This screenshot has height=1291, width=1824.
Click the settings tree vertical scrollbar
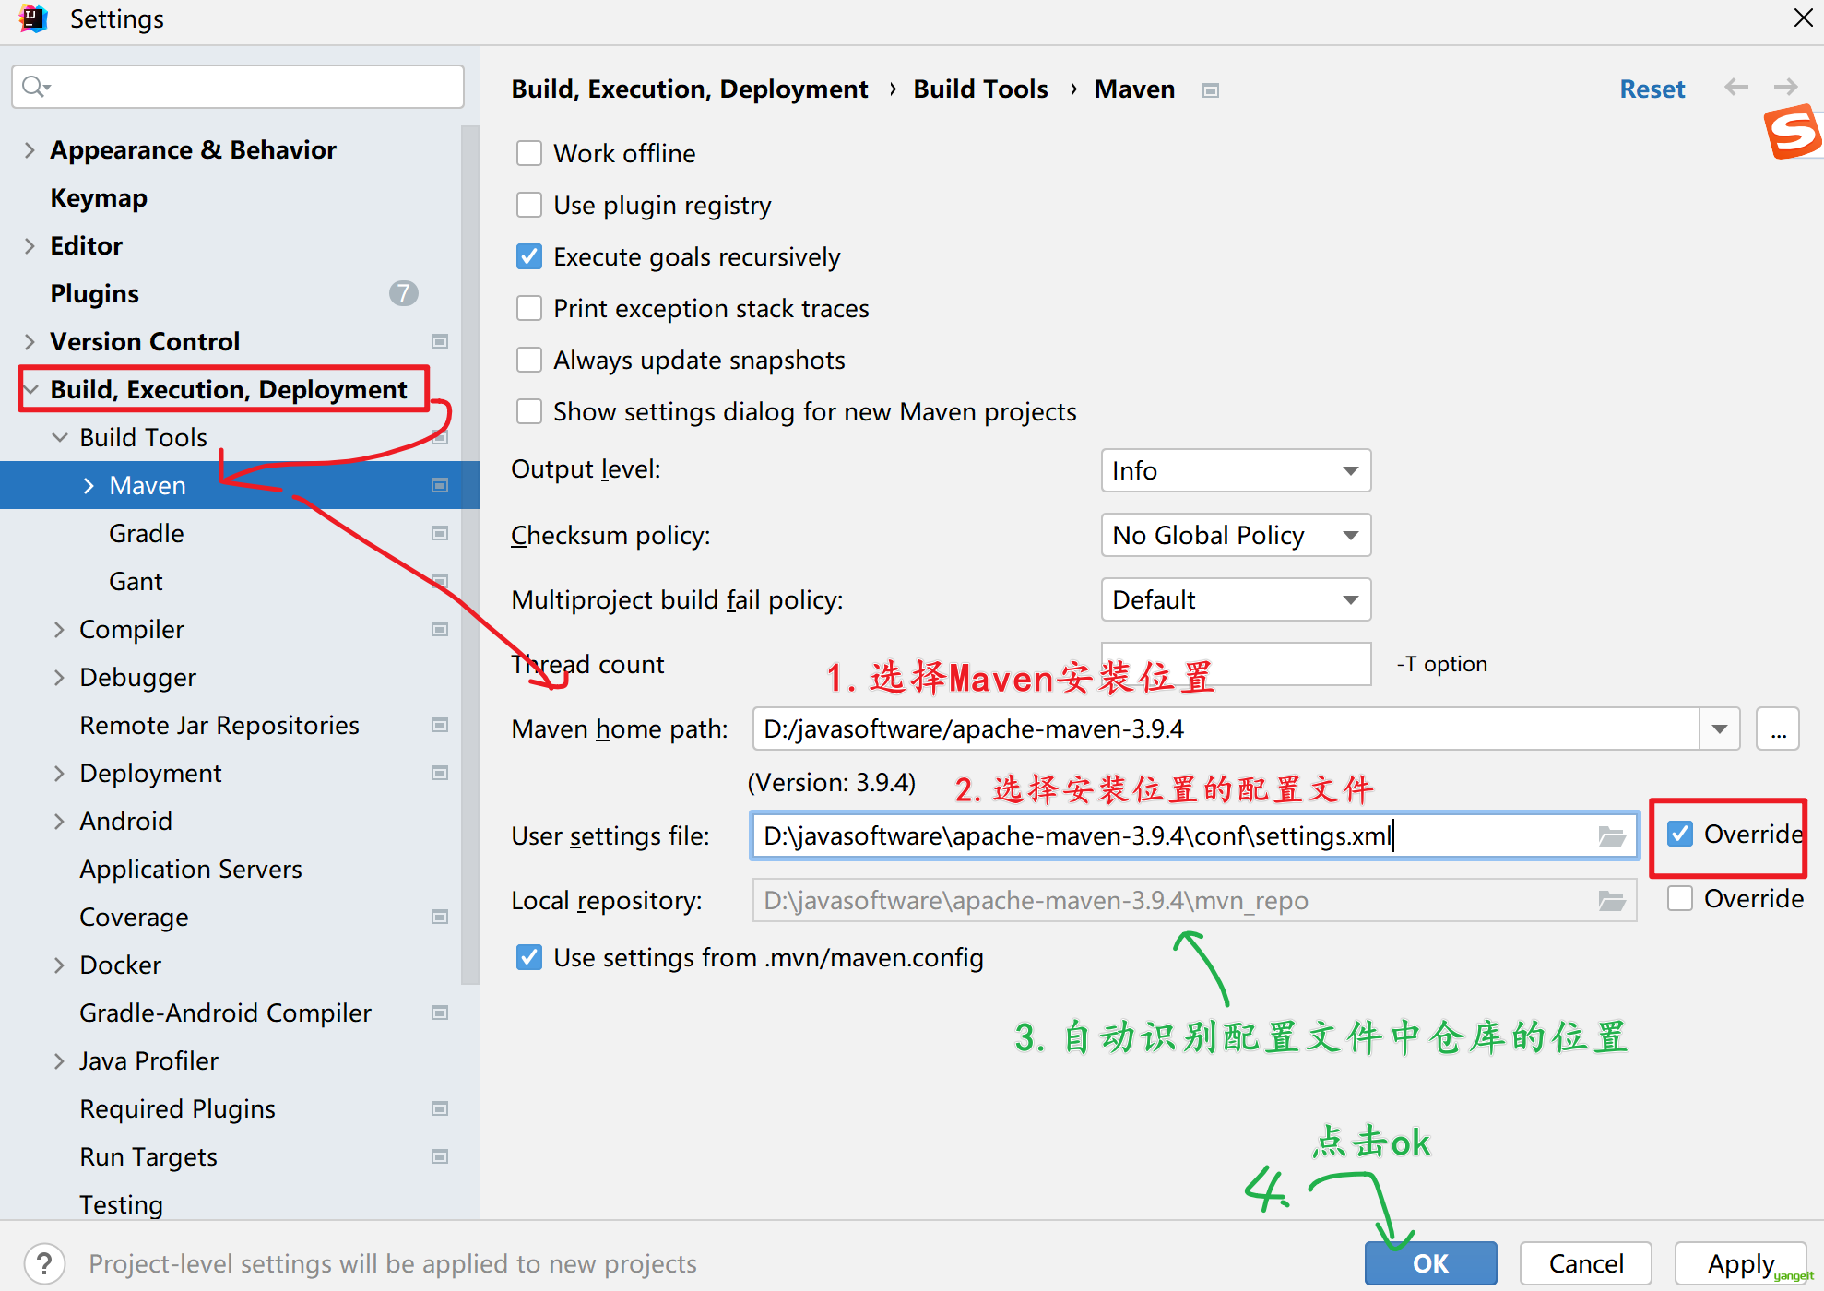(470, 553)
